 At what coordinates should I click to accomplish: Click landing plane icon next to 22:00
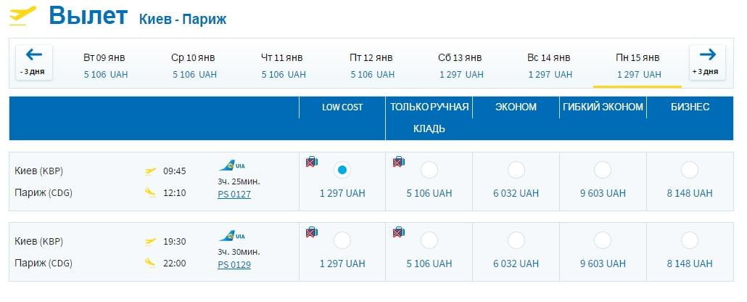tap(150, 263)
